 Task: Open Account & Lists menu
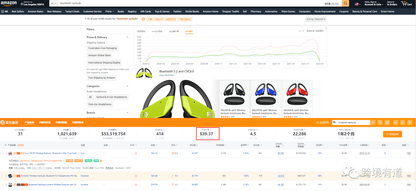pos(373,3)
